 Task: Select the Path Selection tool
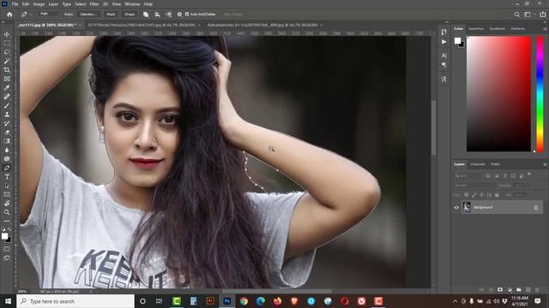point(7,186)
